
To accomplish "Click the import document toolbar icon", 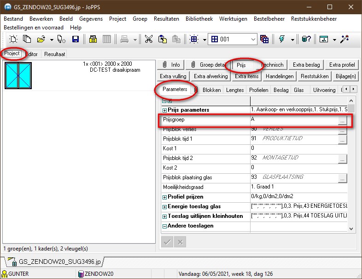I will (62, 39).
